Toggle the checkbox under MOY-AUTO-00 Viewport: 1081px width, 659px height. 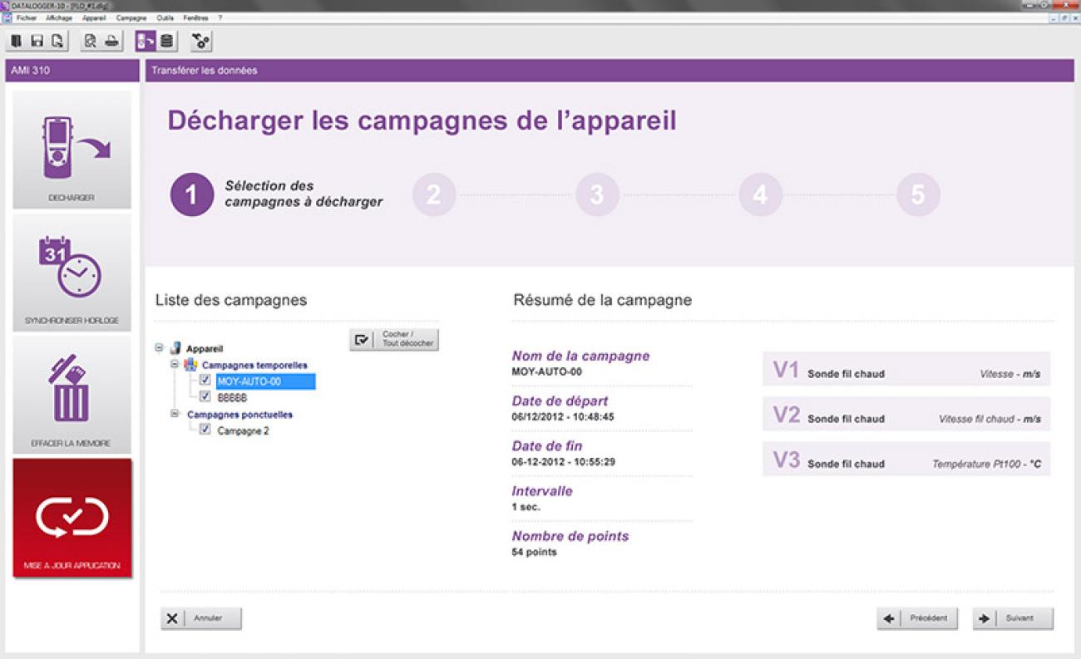click(205, 397)
